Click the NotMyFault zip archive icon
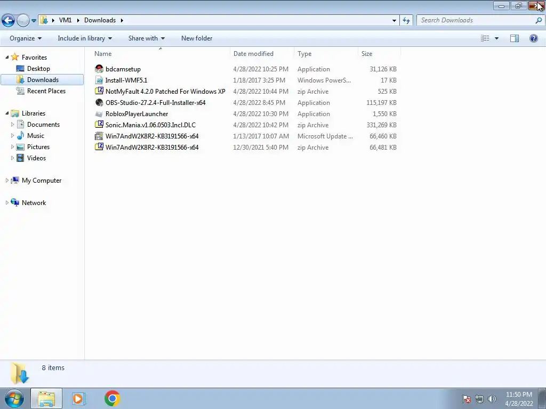This screenshot has height=409, width=546. [99, 91]
